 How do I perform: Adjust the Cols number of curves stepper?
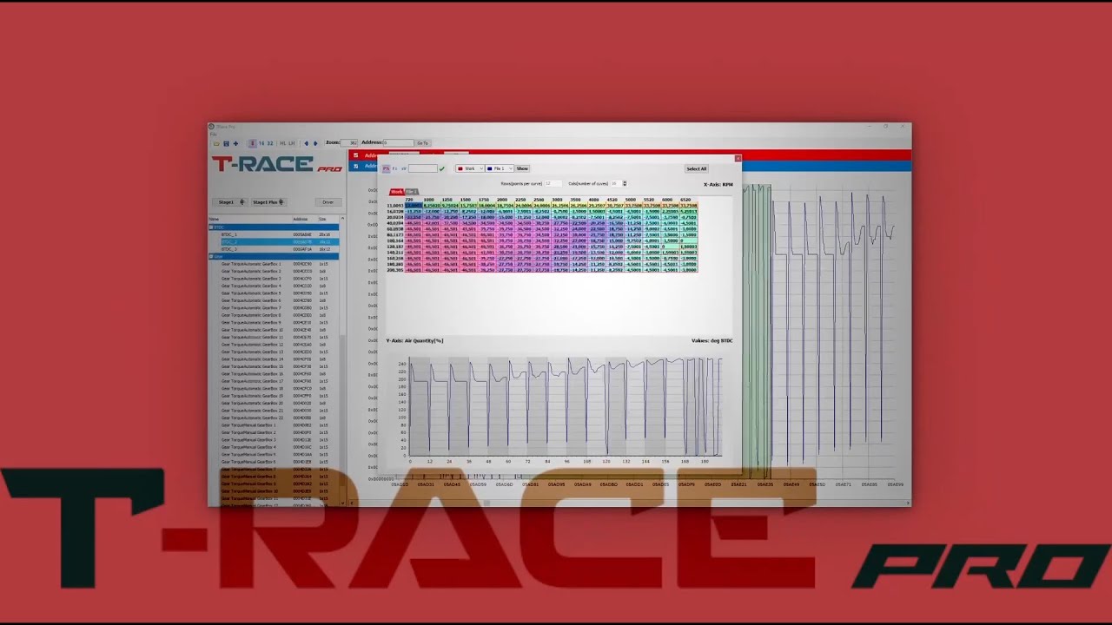624,183
